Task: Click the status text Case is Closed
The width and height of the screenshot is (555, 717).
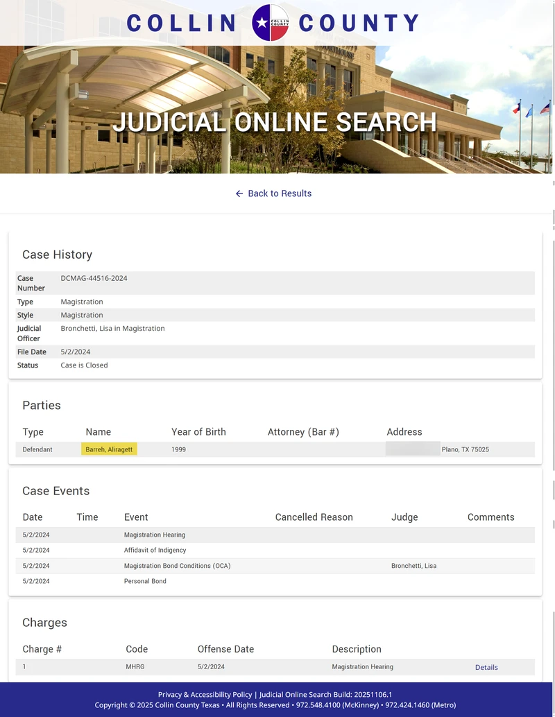Action: tap(84, 365)
